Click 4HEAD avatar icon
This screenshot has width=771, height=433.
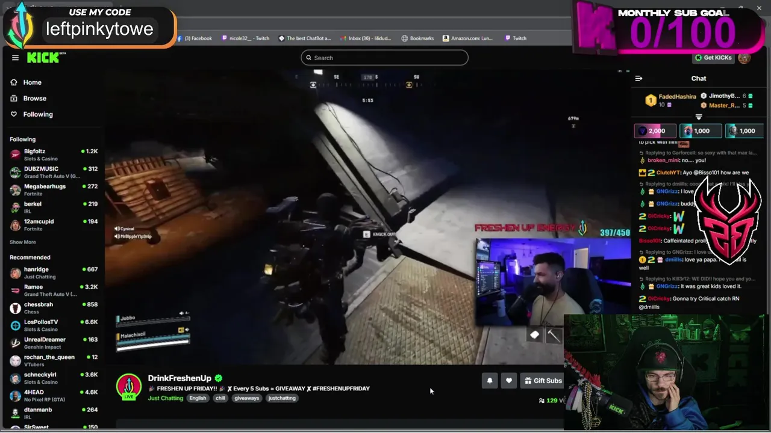pyautogui.click(x=15, y=396)
